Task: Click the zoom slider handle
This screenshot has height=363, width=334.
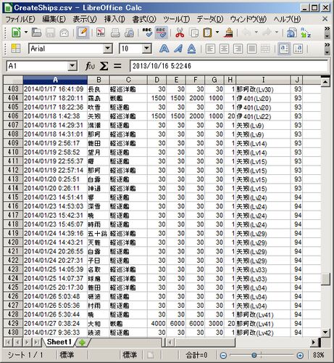Action: 254,355
